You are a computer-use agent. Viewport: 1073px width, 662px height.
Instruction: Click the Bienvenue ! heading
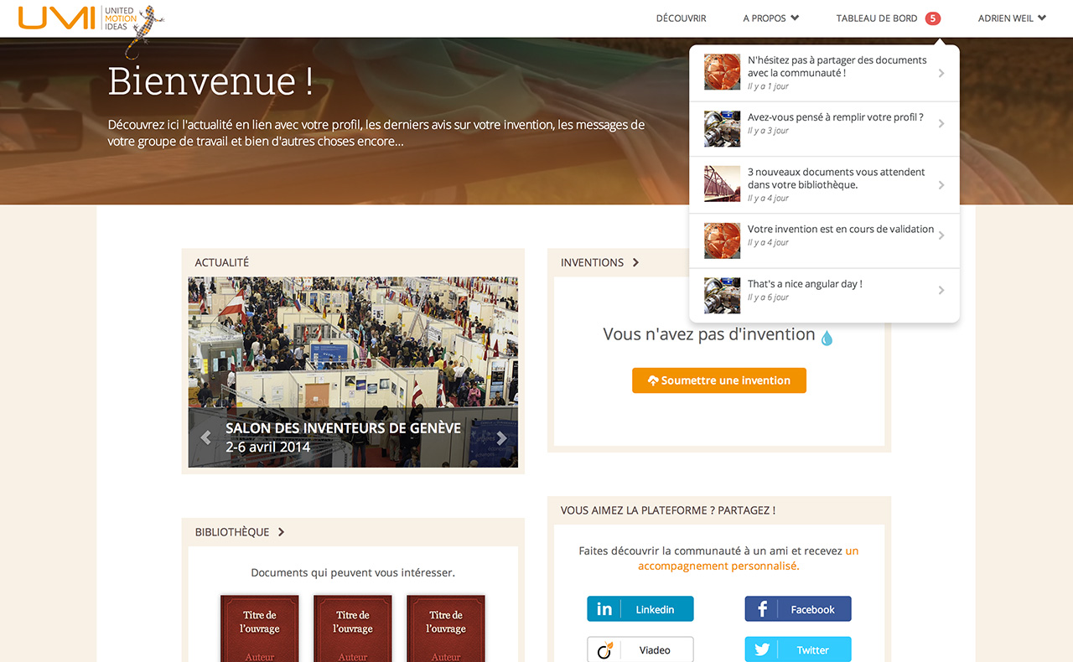(x=210, y=81)
